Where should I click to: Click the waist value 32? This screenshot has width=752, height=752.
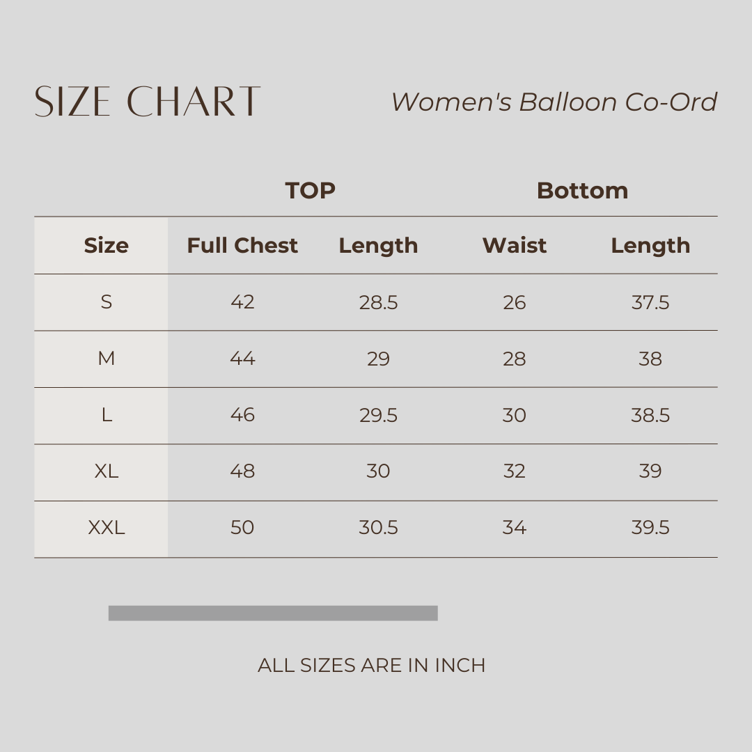pos(515,471)
